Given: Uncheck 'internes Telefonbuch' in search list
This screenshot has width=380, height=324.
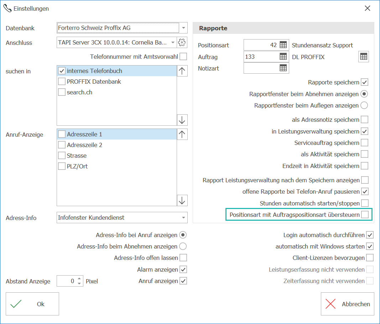Looking at the screenshot, I should tap(62, 71).
